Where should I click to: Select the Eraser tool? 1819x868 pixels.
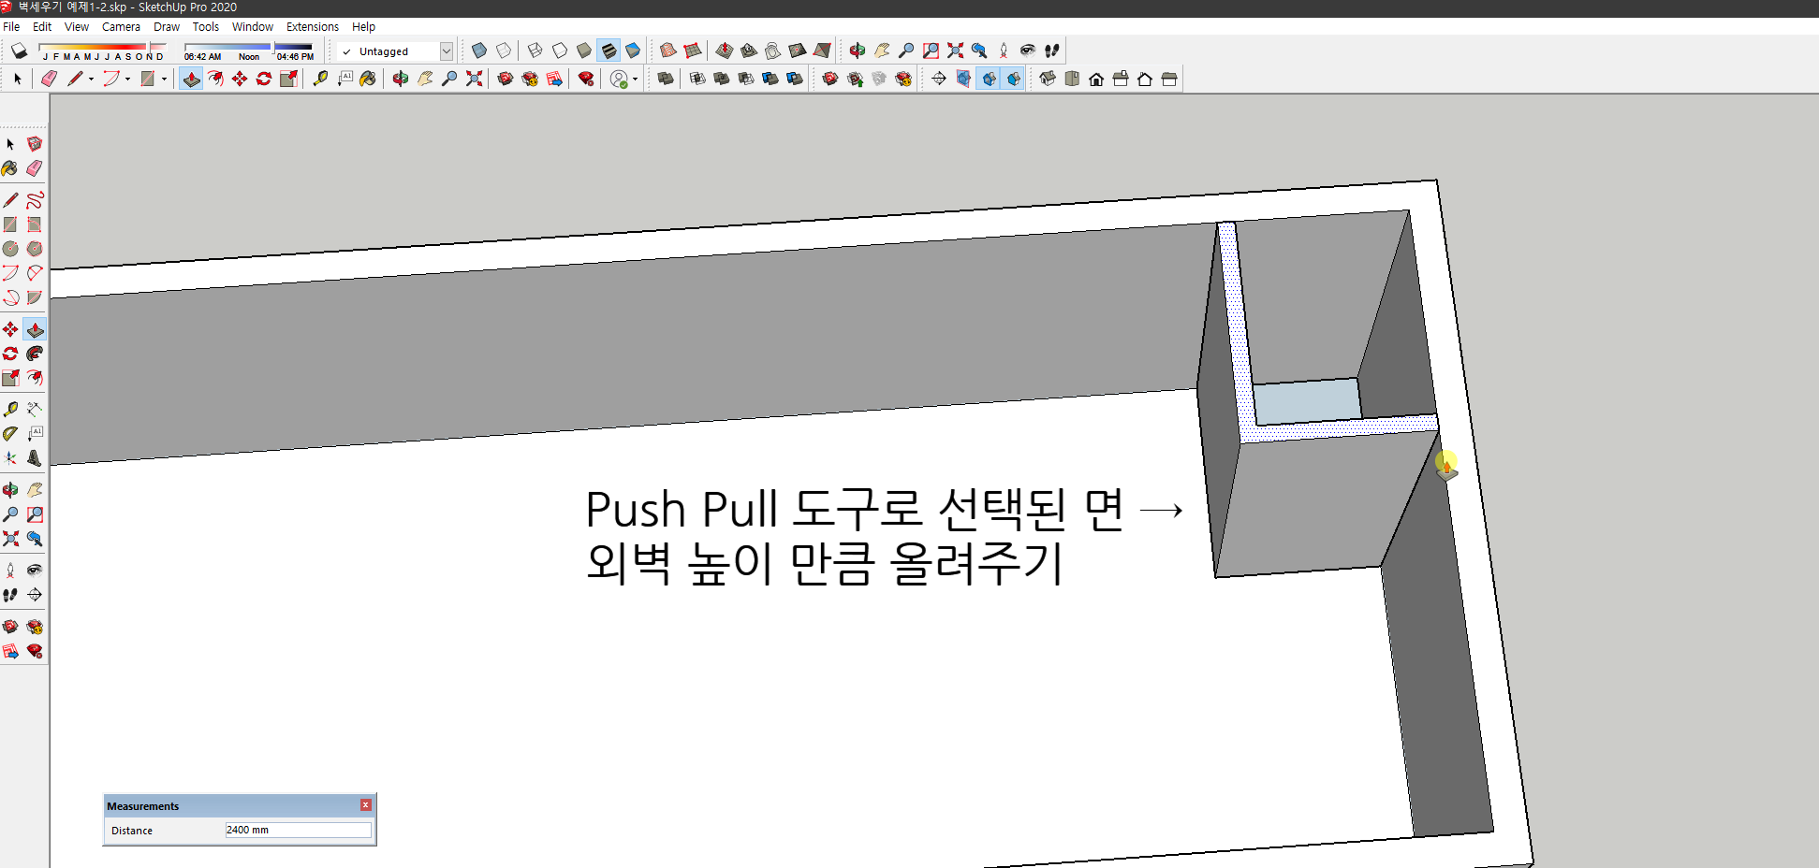(49, 79)
